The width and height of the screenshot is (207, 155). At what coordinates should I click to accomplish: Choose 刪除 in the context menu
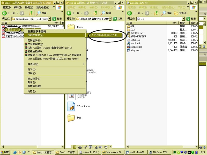click(55, 82)
